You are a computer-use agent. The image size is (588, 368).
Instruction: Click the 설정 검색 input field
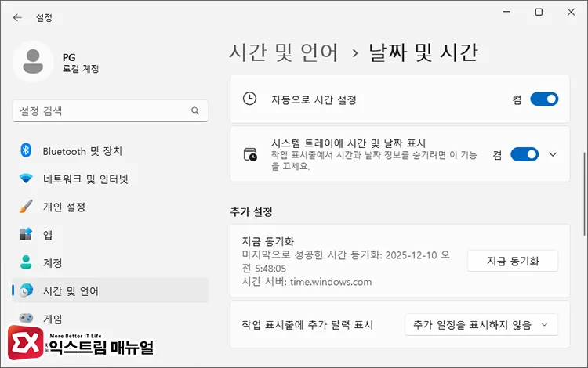(x=111, y=111)
